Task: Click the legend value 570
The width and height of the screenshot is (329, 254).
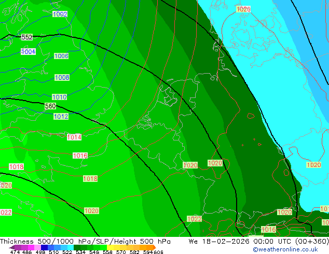Action: pyautogui.click(x=121, y=252)
